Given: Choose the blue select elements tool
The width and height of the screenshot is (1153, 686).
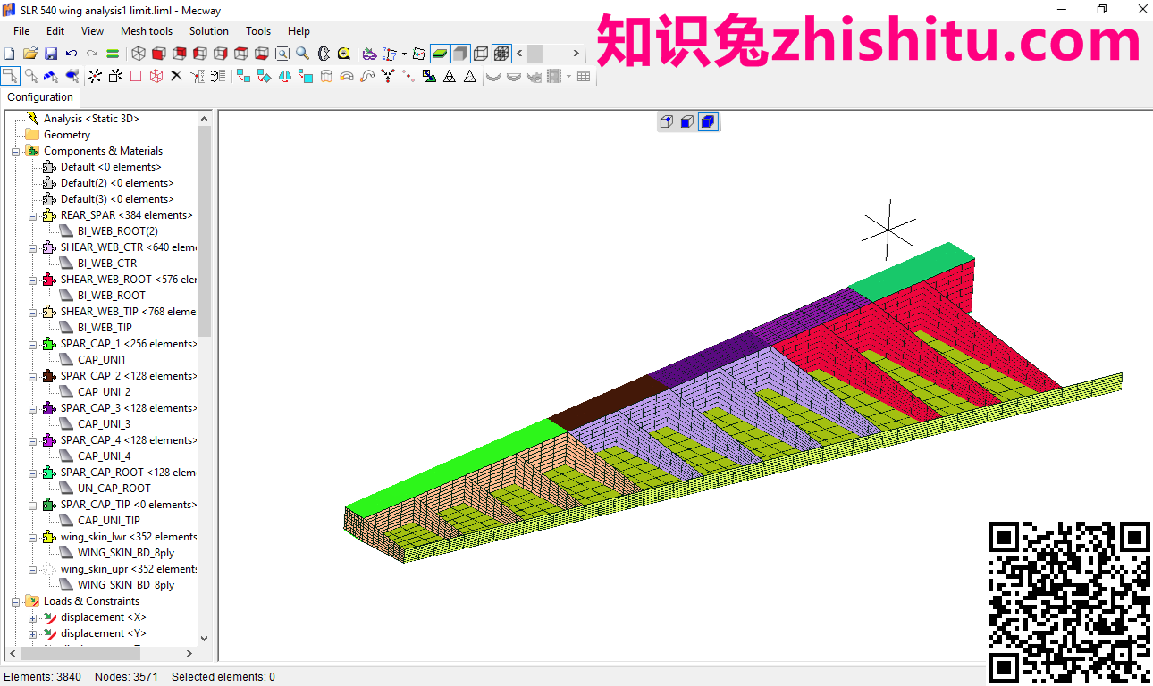Looking at the screenshot, I should point(72,76).
